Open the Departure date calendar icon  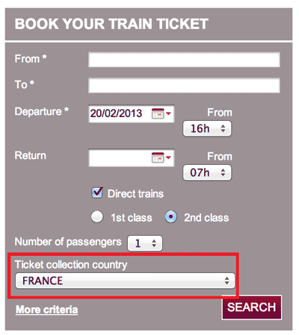point(158,113)
